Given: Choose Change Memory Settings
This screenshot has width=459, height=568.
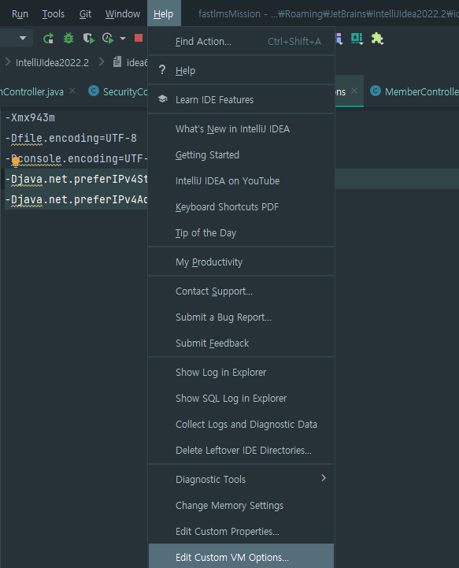Looking at the screenshot, I should coord(241,505).
